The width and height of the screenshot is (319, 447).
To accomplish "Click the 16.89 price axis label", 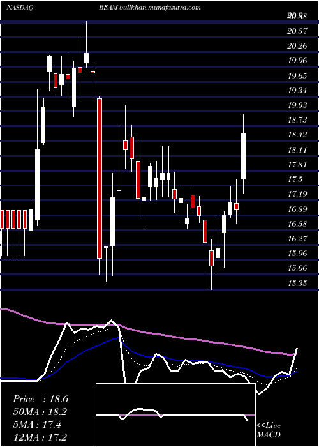I will click(x=297, y=209).
